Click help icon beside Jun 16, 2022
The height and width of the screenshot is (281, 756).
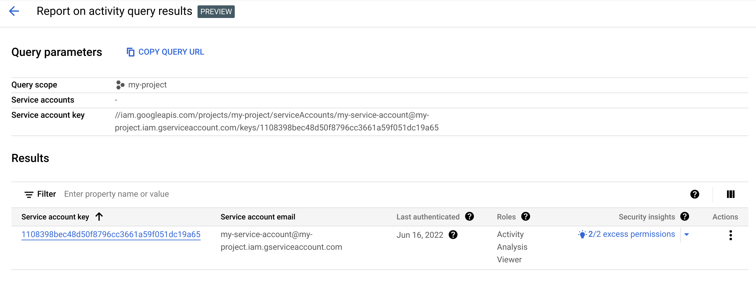453,235
